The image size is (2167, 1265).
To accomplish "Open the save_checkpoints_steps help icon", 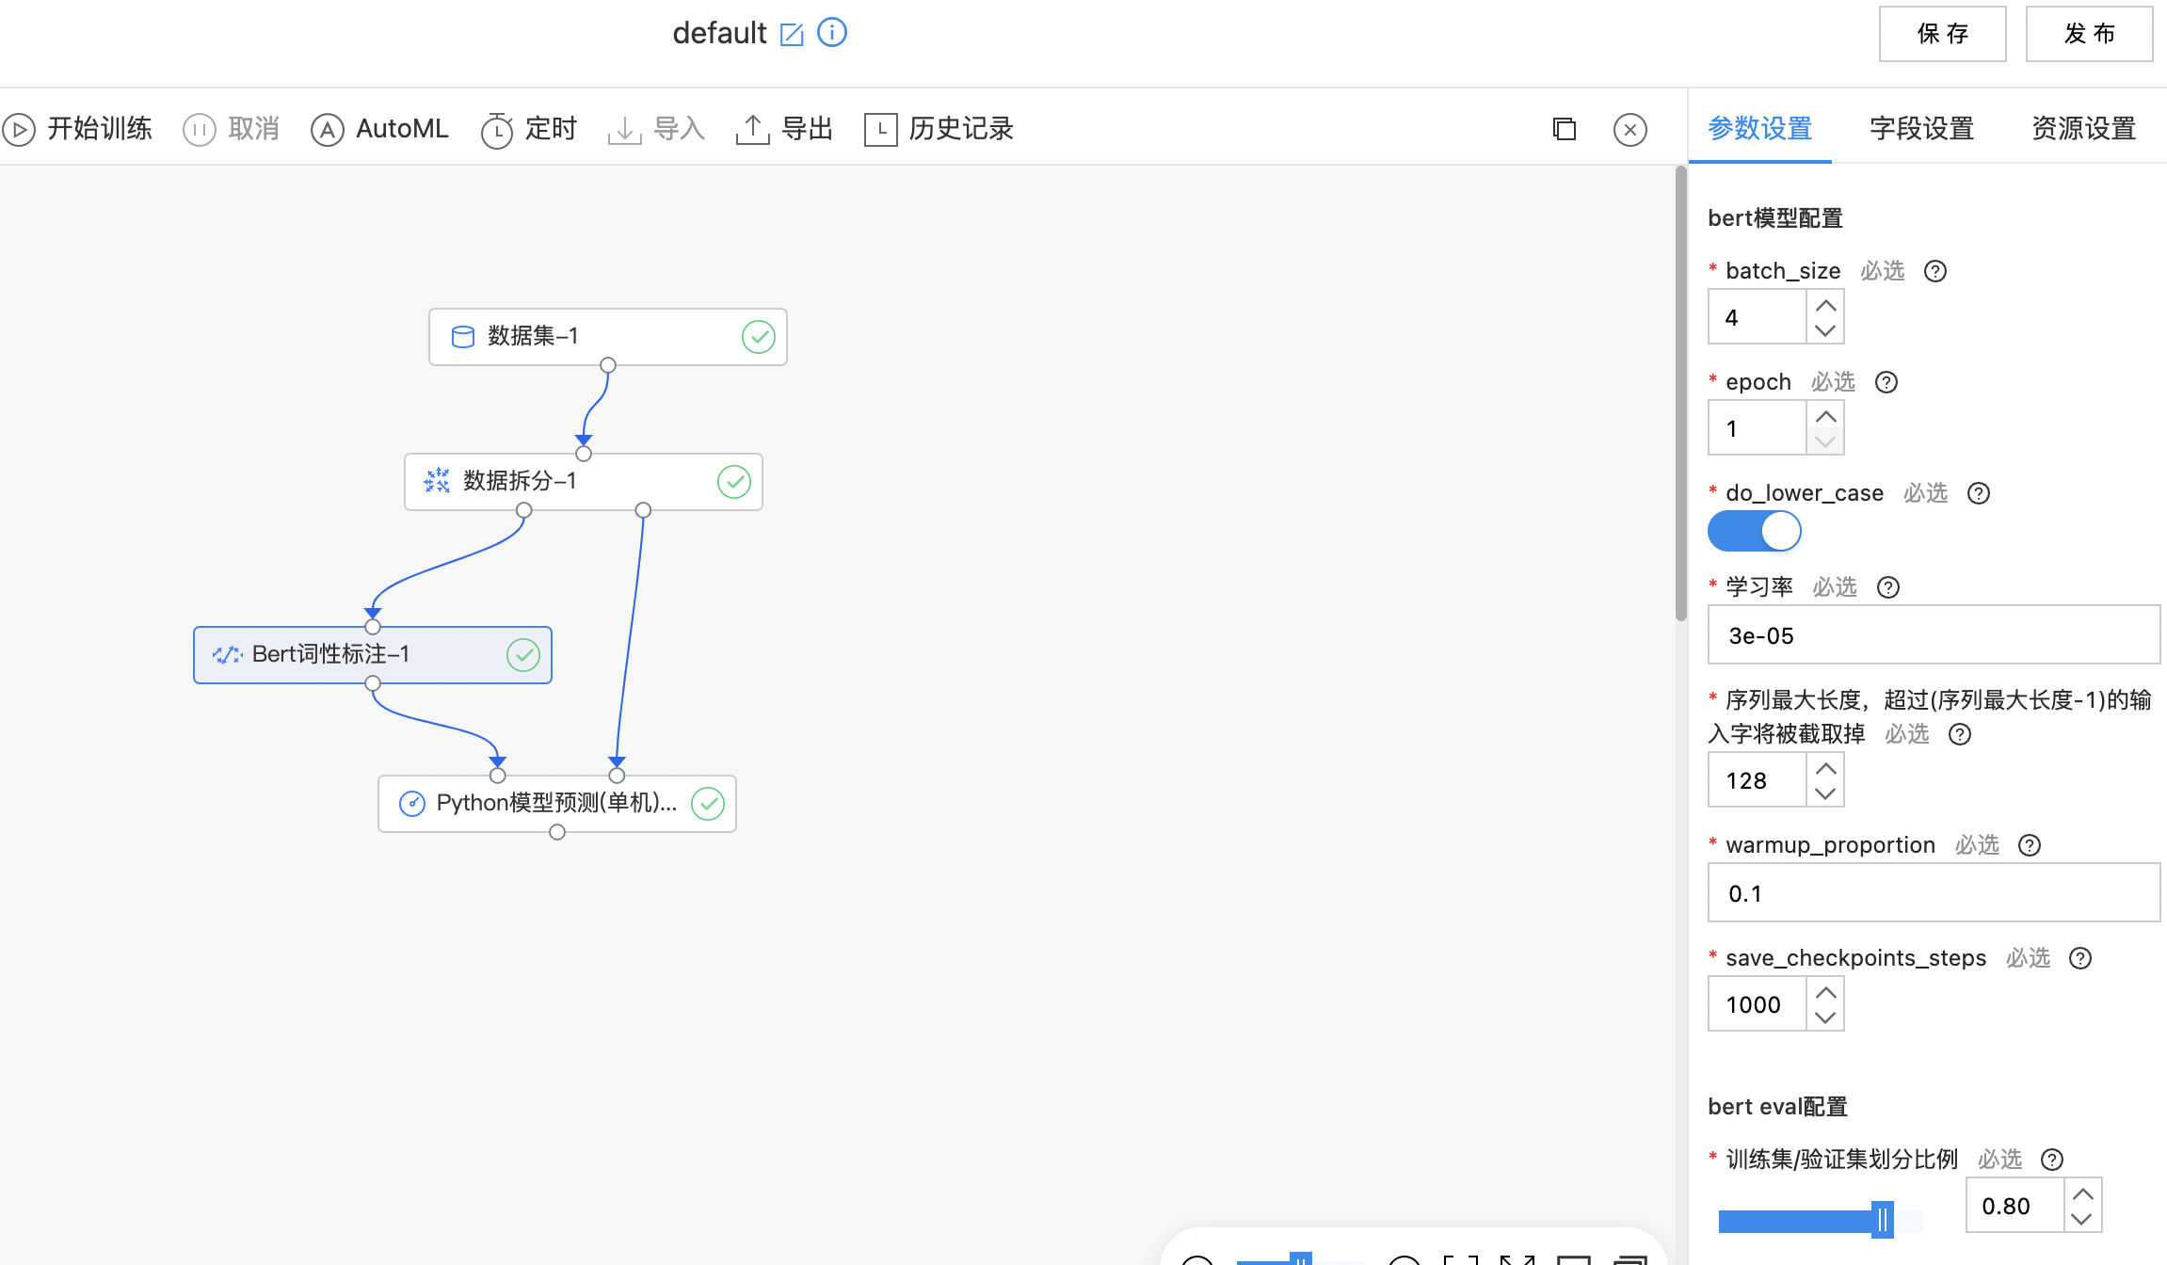I will click(x=2080, y=958).
